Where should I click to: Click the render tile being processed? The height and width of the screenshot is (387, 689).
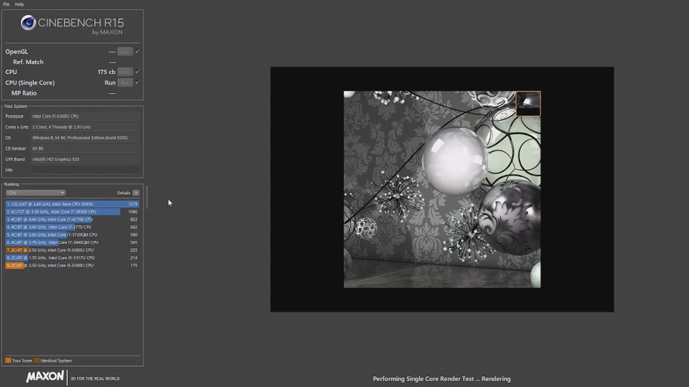point(528,103)
